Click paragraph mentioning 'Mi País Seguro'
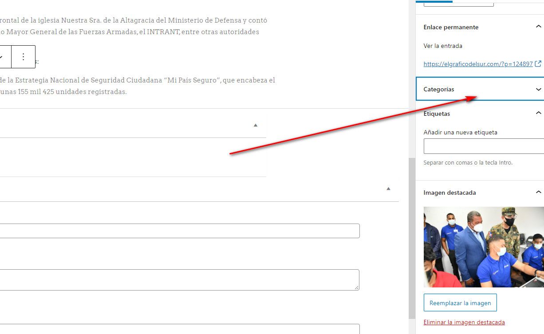Image resolution: width=544 pixels, height=334 pixels. [x=138, y=86]
